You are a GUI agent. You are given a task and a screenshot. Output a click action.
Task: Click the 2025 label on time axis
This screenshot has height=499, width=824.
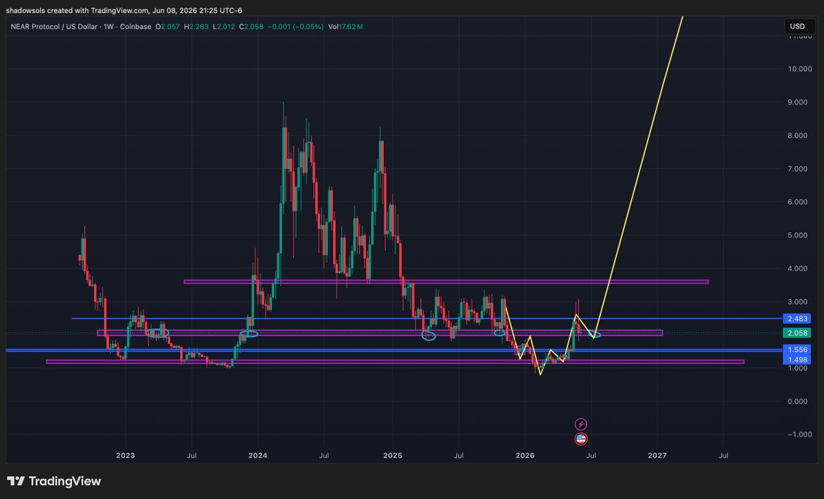[393, 455]
